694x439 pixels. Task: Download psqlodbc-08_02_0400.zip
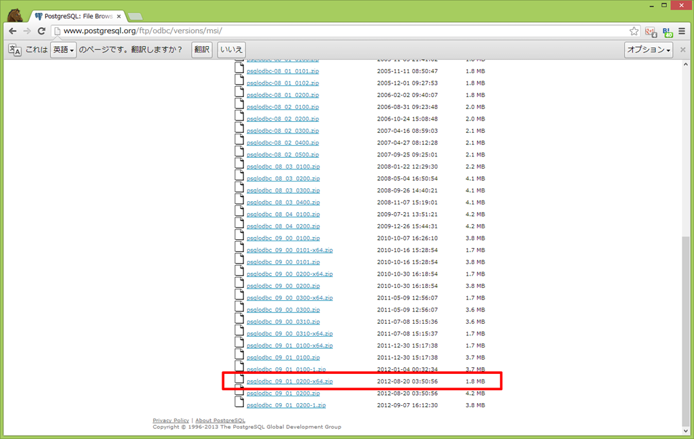click(x=283, y=142)
